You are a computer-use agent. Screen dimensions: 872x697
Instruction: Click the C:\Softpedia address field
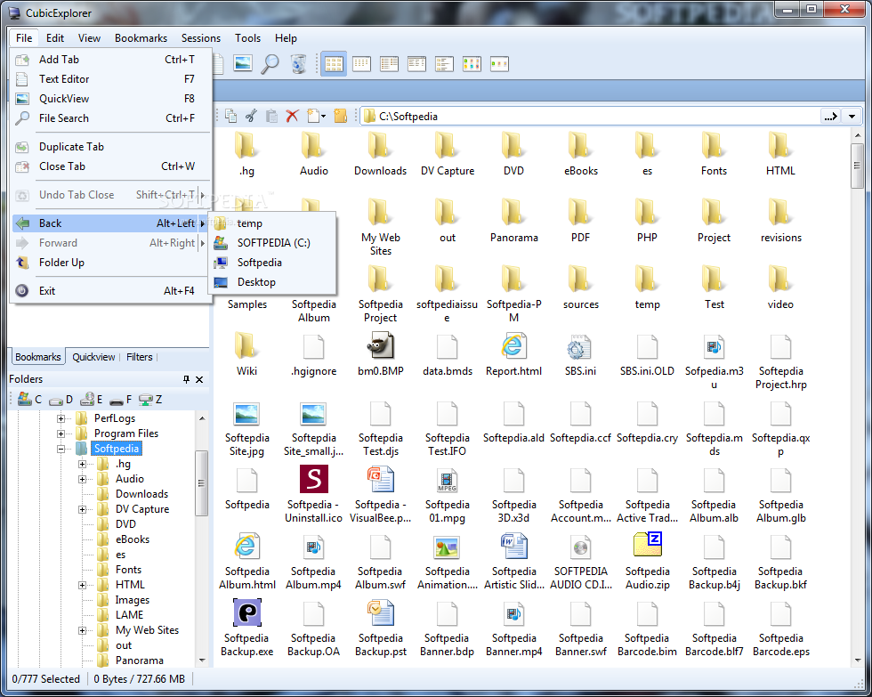pos(591,117)
